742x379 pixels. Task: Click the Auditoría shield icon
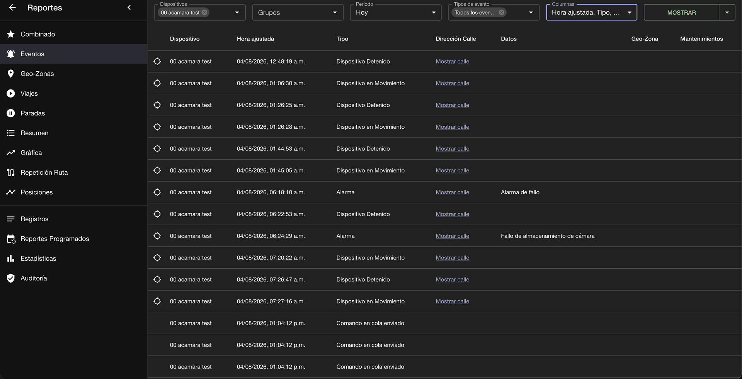click(x=11, y=278)
